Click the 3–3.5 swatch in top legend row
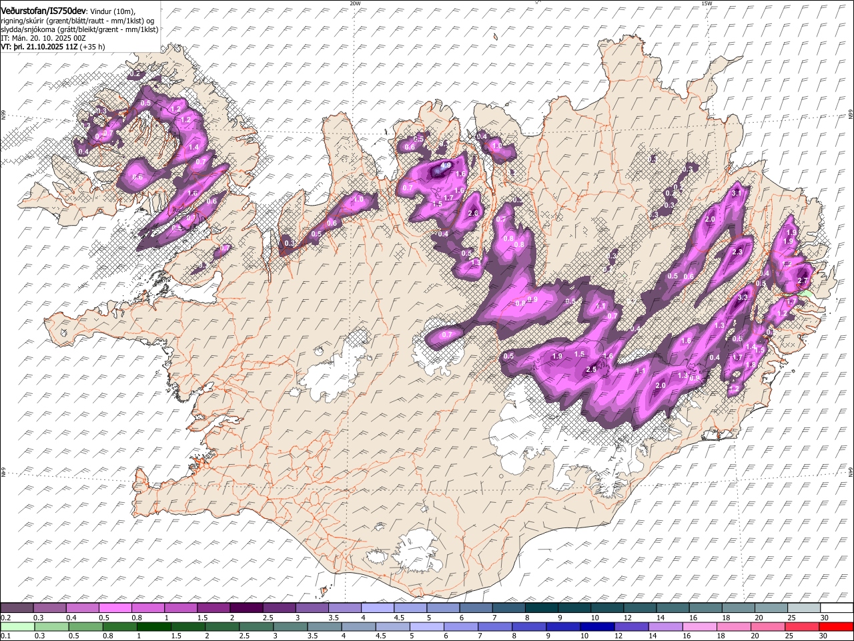The height and width of the screenshot is (641, 854). [x=312, y=608]
